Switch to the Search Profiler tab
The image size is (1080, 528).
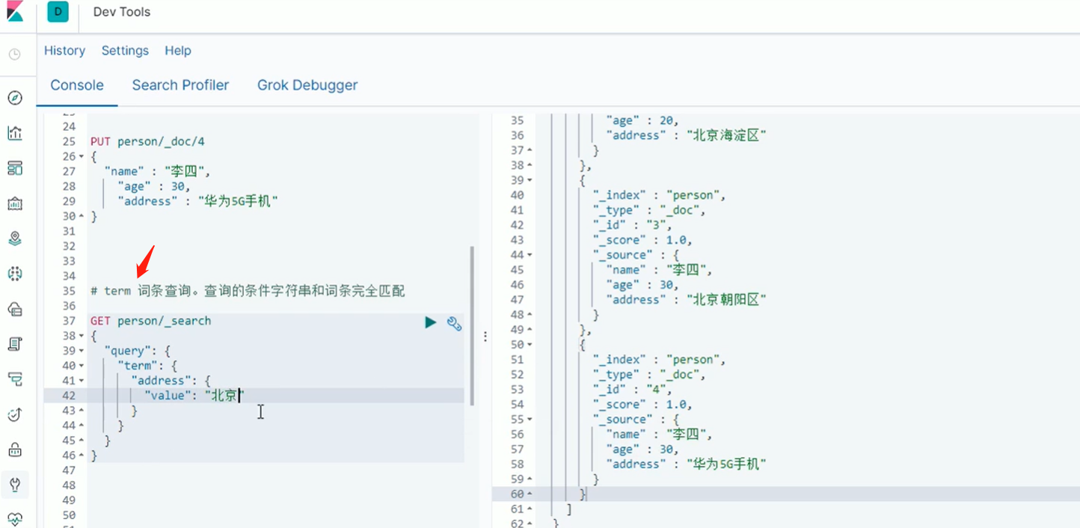[180, 85]
